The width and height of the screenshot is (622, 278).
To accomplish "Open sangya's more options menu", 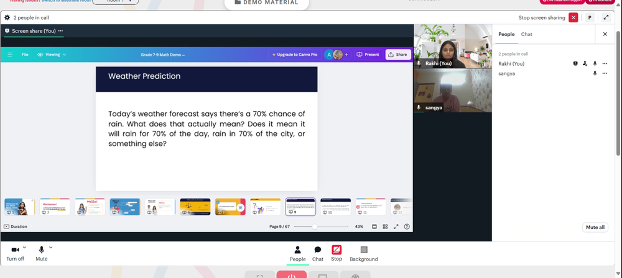I will pos(605,73).
